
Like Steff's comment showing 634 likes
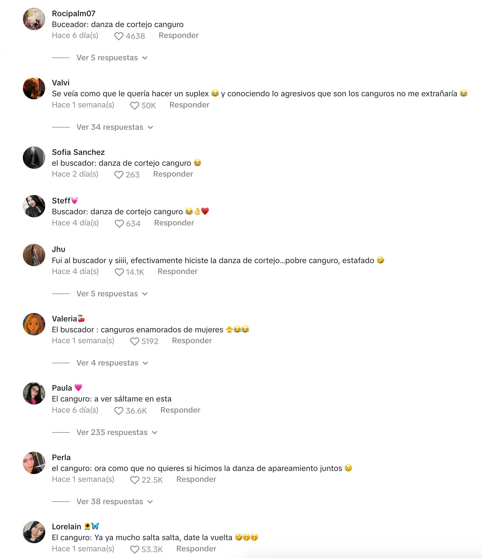click(119, 223)
